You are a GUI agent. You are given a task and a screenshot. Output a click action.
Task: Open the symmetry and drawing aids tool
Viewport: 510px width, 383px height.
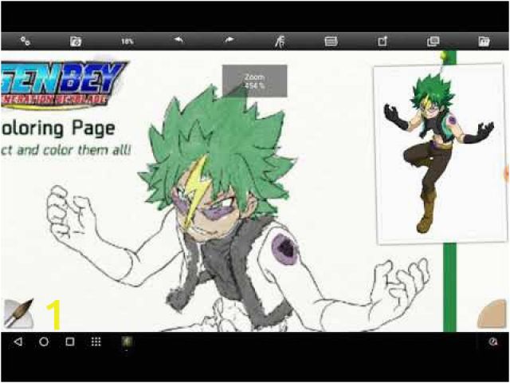tap(280, 41)
